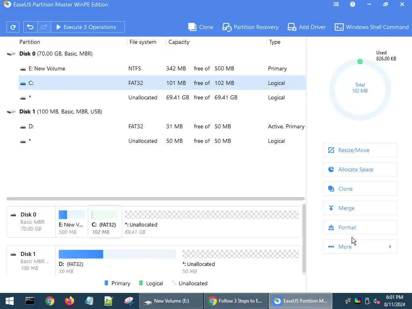Click the 6:01 PM clock in the tray
The image size is (412, 309).
pos(394,297)
